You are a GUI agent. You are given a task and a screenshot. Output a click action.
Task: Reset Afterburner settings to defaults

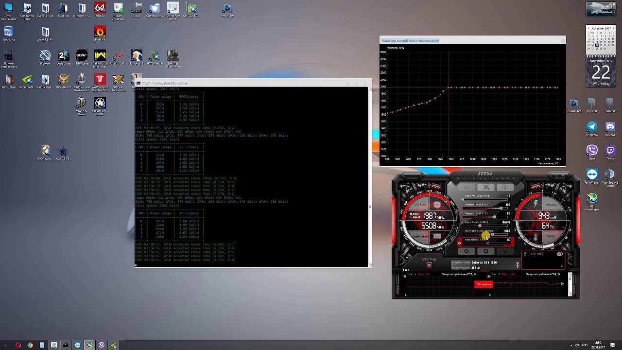485,251
